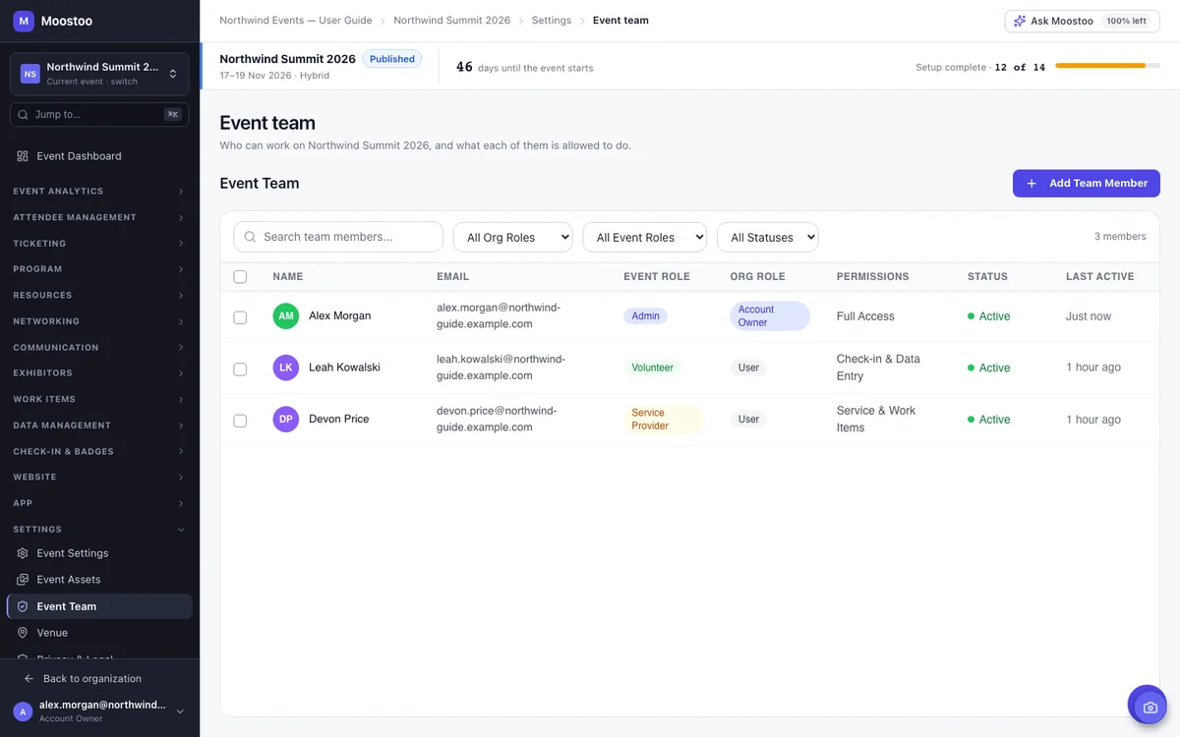Click the leah.kowalski email cell
The width and height of the screenshot is (1180, 737).
[501, 368]
